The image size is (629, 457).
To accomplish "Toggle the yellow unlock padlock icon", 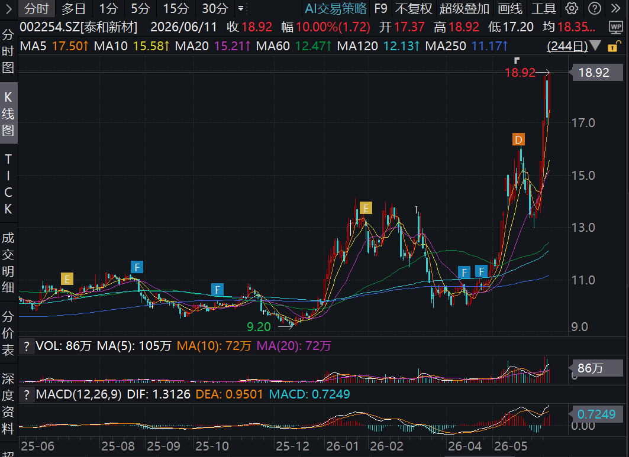I will (614, 47).
